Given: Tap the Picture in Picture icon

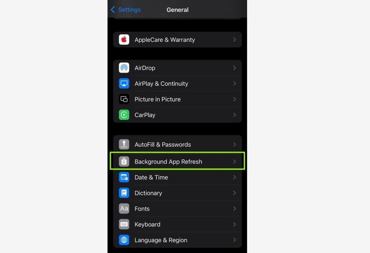Looking at the screenshot, I should (124, 99).
